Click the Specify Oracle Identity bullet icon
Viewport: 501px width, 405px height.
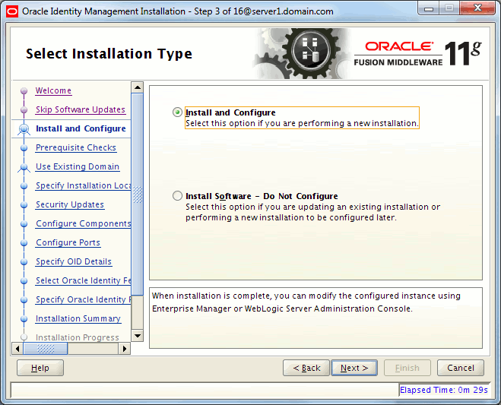pos(24,299)
